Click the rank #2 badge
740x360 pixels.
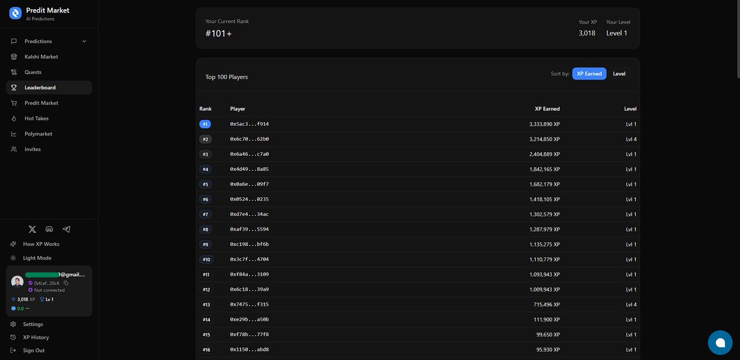coord(205,139)
